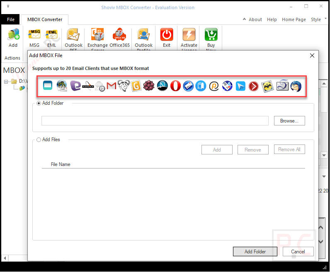Open the Outlook PST export option

pos(73,34)
